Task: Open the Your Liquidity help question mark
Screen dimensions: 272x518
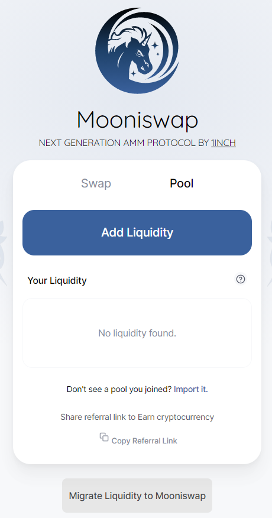Action: coord(241,279)
